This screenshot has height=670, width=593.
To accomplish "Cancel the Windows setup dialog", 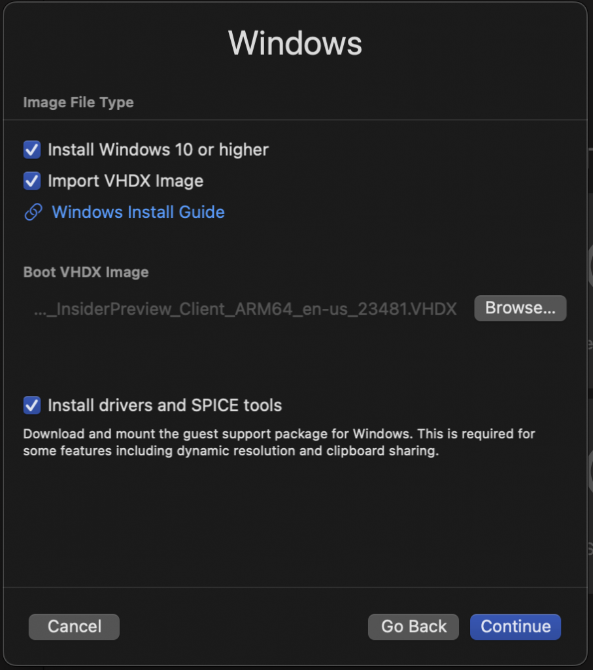I will (74, 626).
